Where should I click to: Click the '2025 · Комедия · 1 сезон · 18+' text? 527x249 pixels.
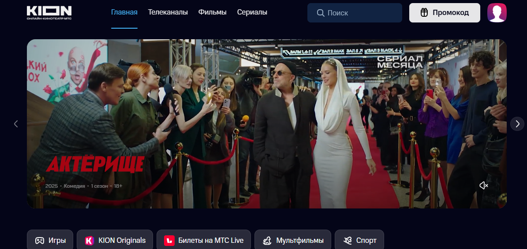(x=84, y=186)
